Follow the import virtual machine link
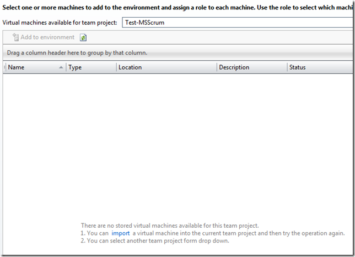The width and height of the screenshot is (355, 257). (120, 233)
